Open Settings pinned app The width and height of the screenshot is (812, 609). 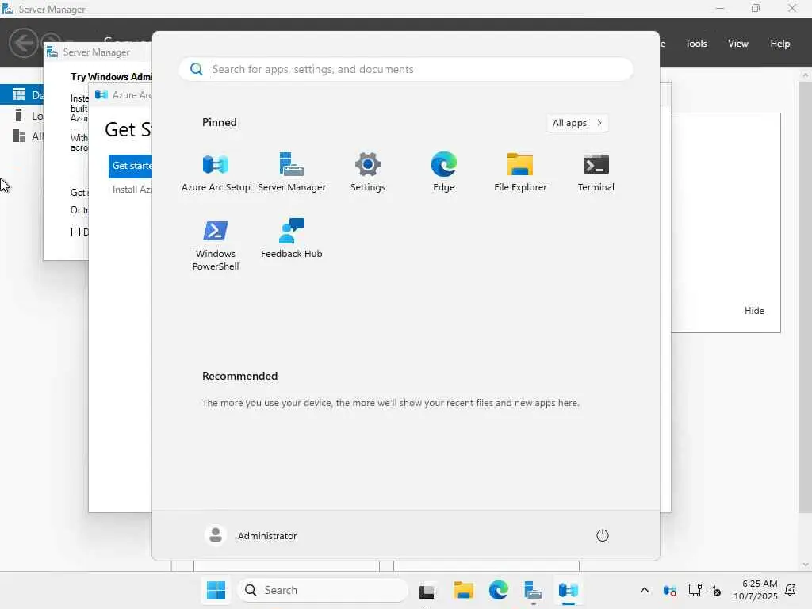(368, 172)
